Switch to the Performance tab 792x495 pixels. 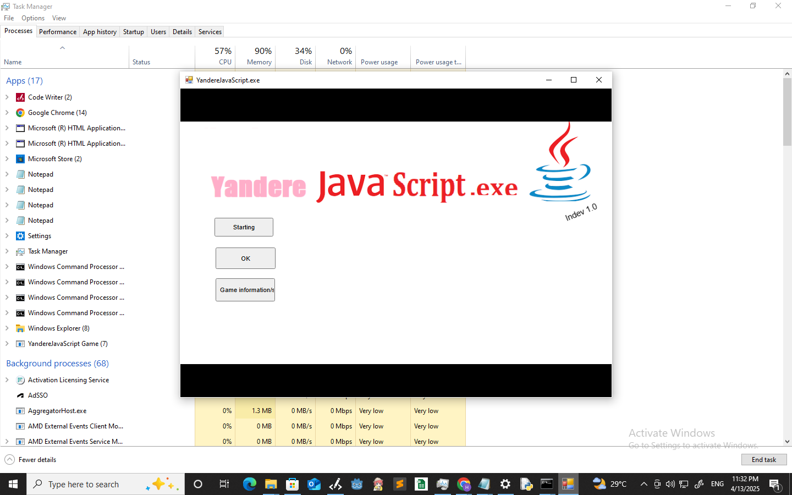tap(58, 32)
